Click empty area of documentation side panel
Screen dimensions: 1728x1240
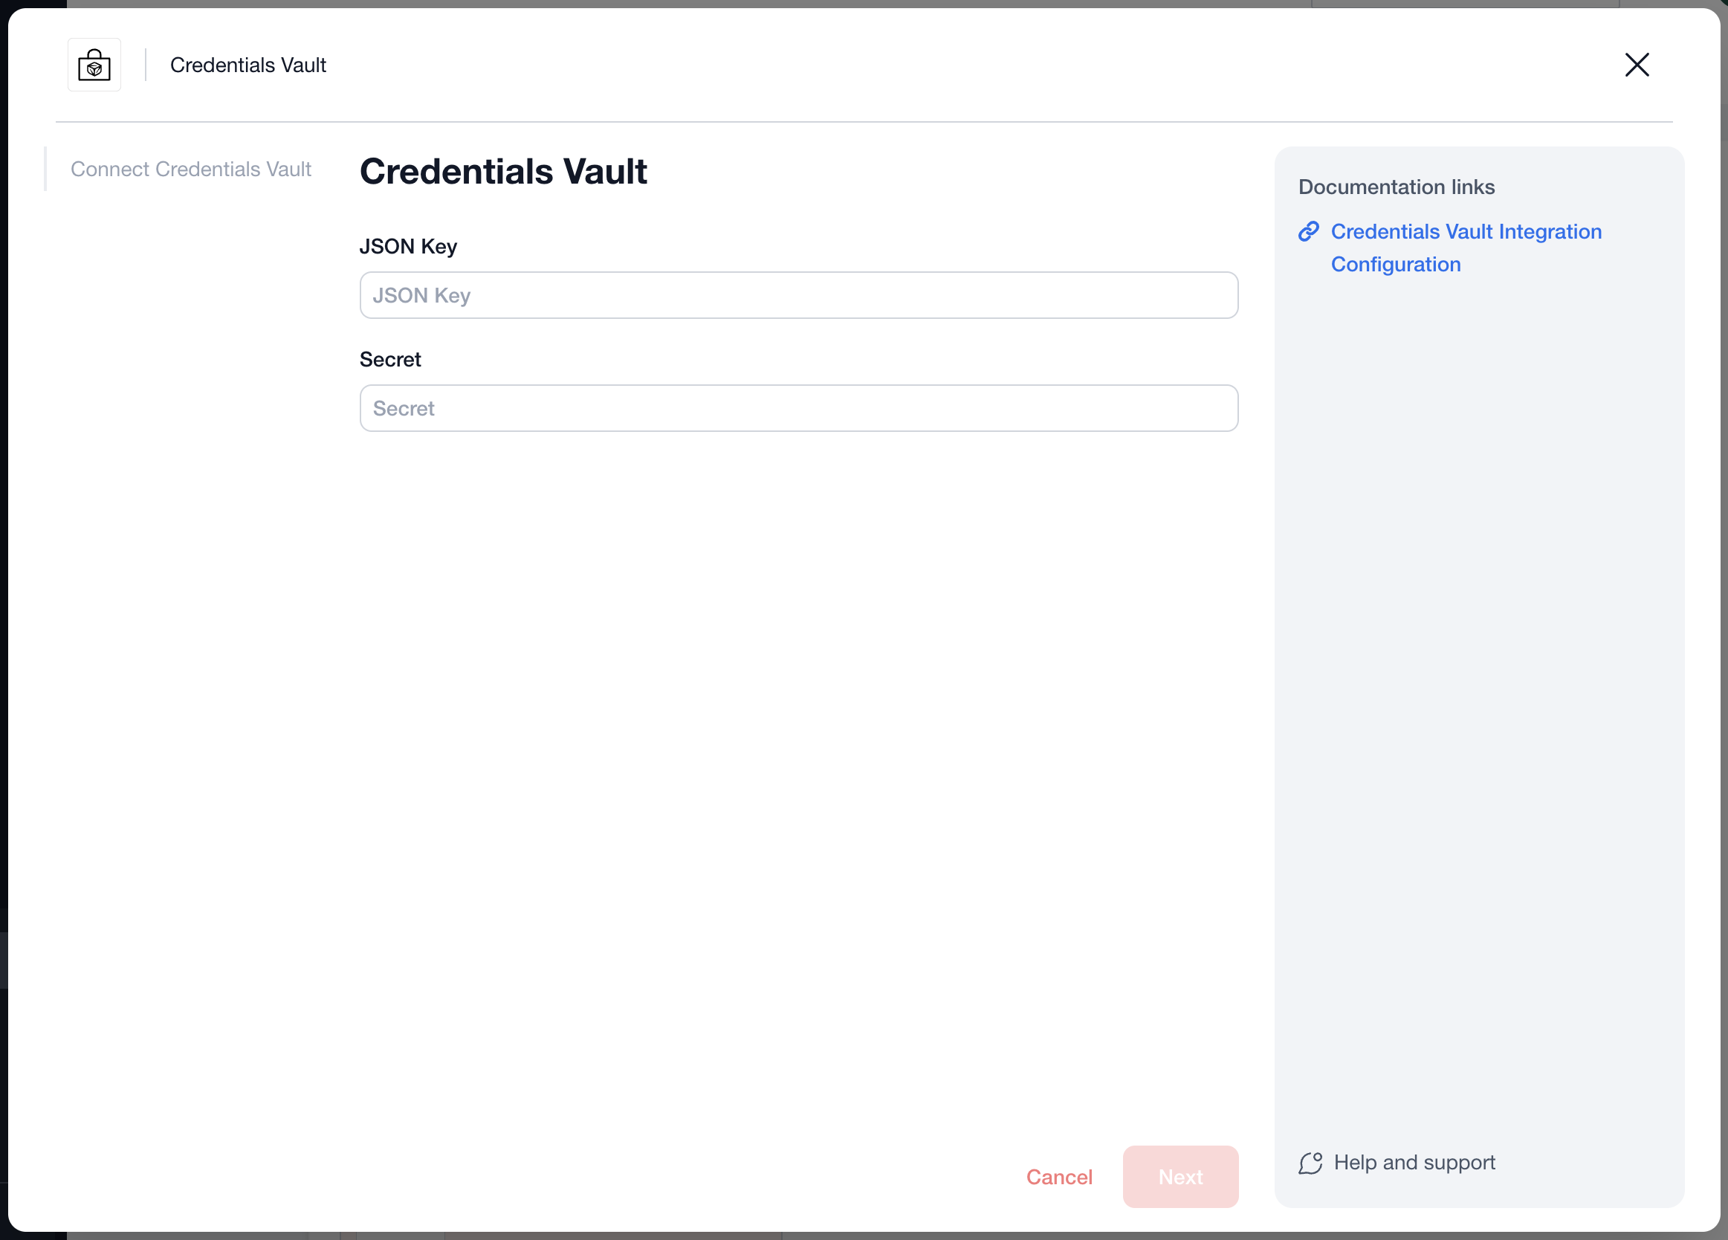(x=1478, y=686)
